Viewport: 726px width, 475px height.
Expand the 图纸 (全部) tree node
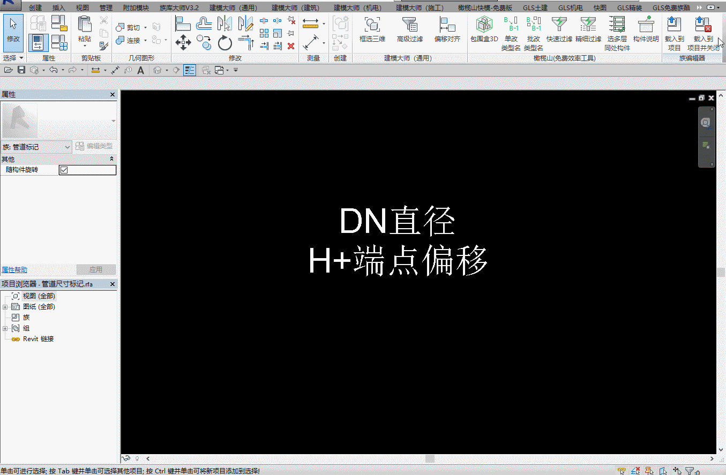pyautogui.click(x=5, y=307)
